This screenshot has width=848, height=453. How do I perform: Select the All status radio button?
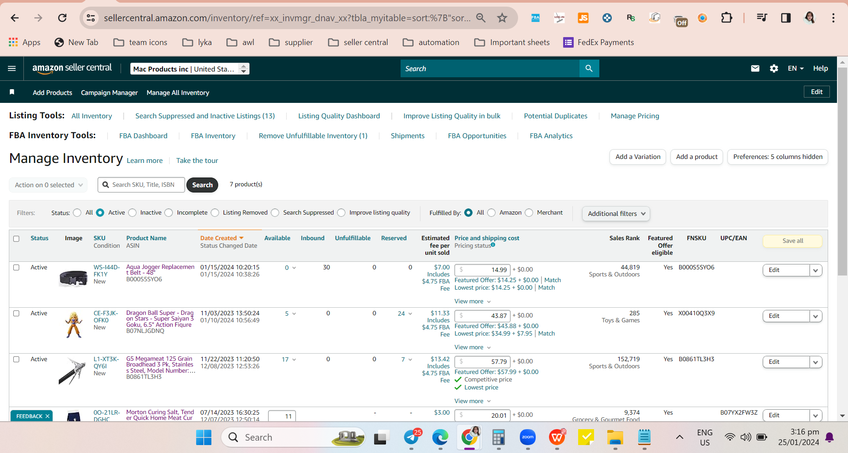[x=77, y=213]
